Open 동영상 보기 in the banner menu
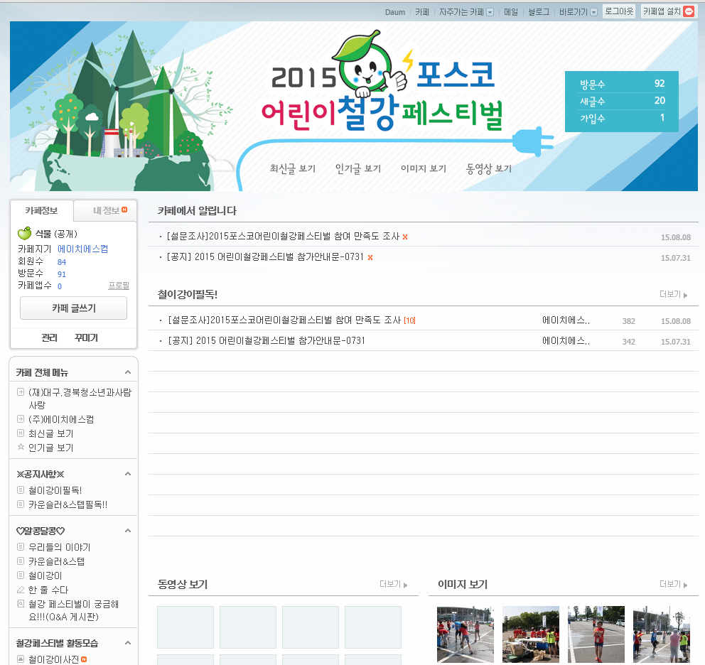This screenshot has height=665, width=705. point(489,168)
